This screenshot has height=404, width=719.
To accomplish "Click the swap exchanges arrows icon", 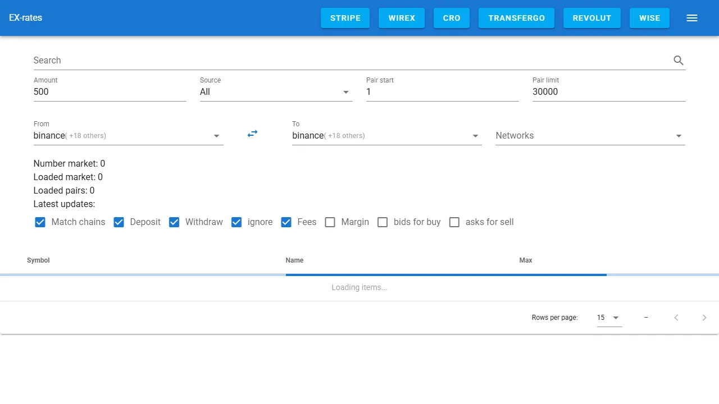I will [x=252, y=134].
